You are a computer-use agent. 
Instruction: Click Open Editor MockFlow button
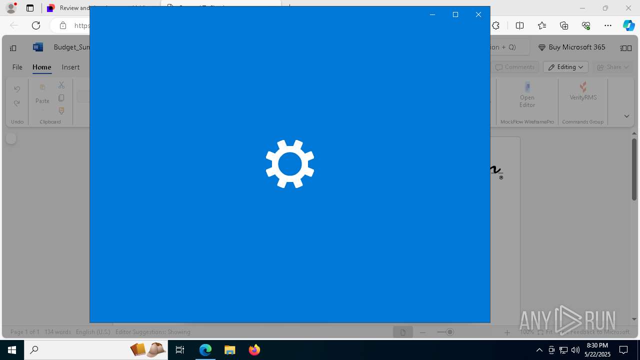[527, 95]
